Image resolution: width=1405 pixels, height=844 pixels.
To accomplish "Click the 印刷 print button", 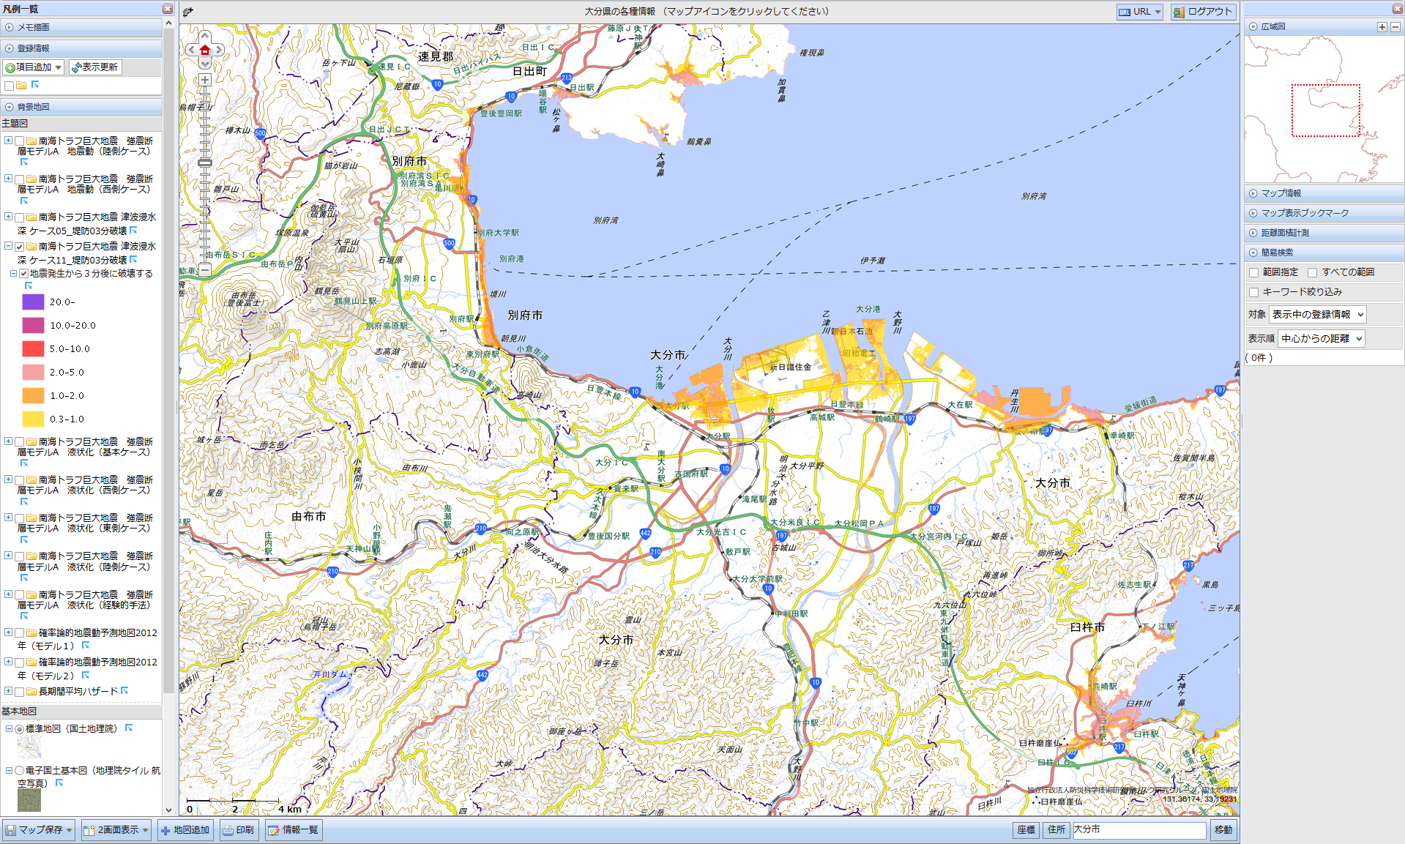I will pyautogui.click(x=239, y=830).
